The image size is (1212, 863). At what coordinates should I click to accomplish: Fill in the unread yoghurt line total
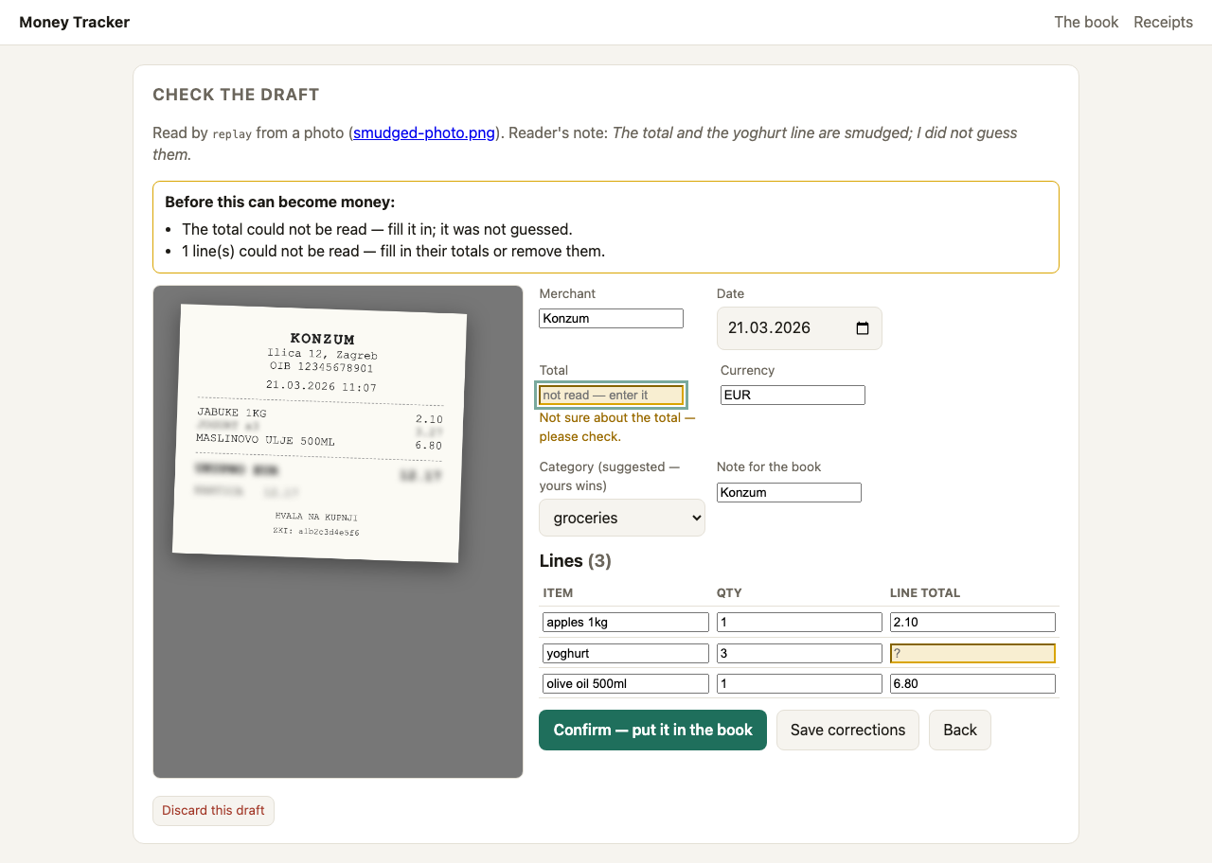click(972, 653)
